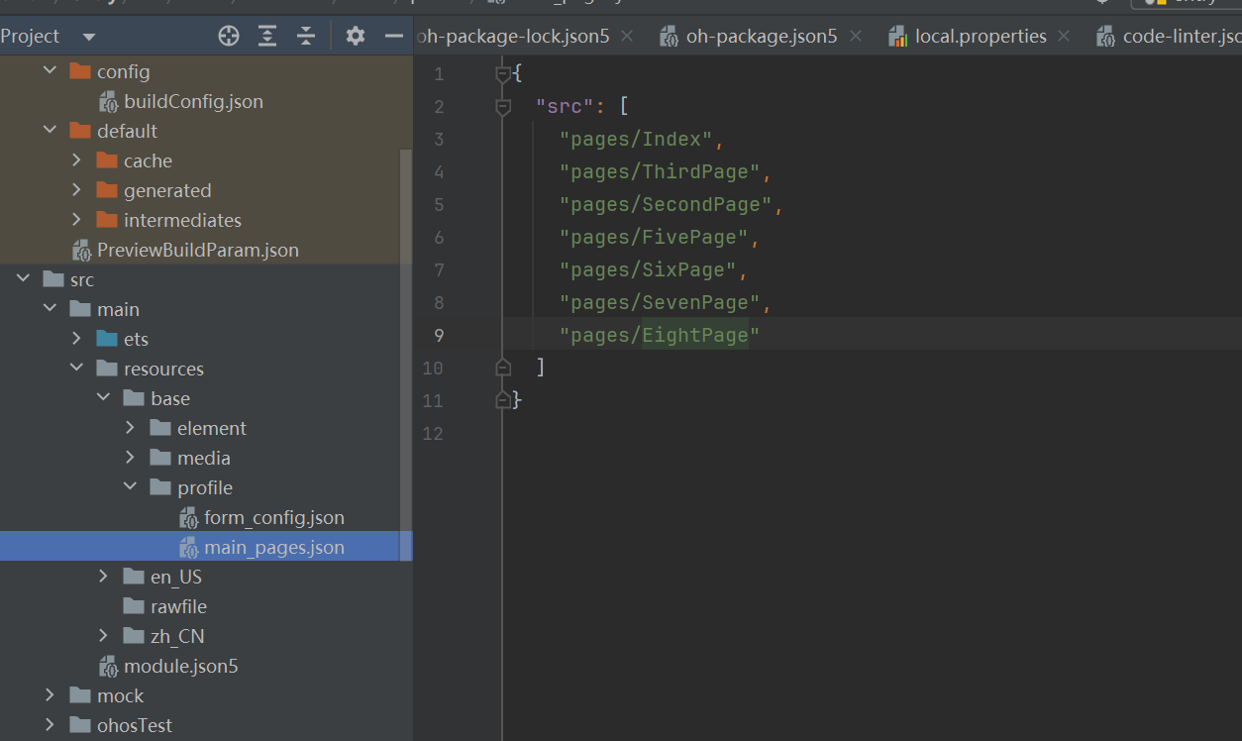This screenshot has width=1242, height=741.
Task: Click the ets folder icon
Action: coord(107,339)
